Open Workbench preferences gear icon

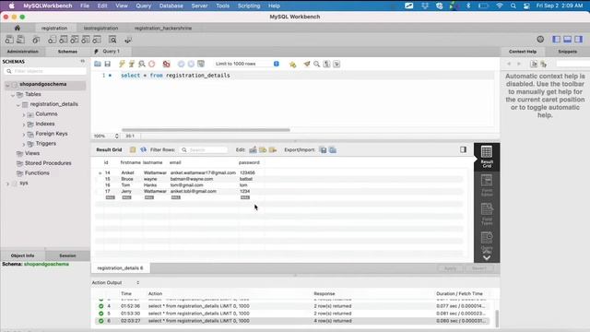[540, 39]
